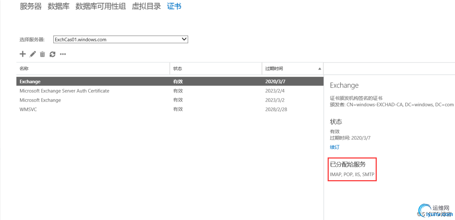Click the Exchange heading in details pane
The image size is (455, 220).
344,85
